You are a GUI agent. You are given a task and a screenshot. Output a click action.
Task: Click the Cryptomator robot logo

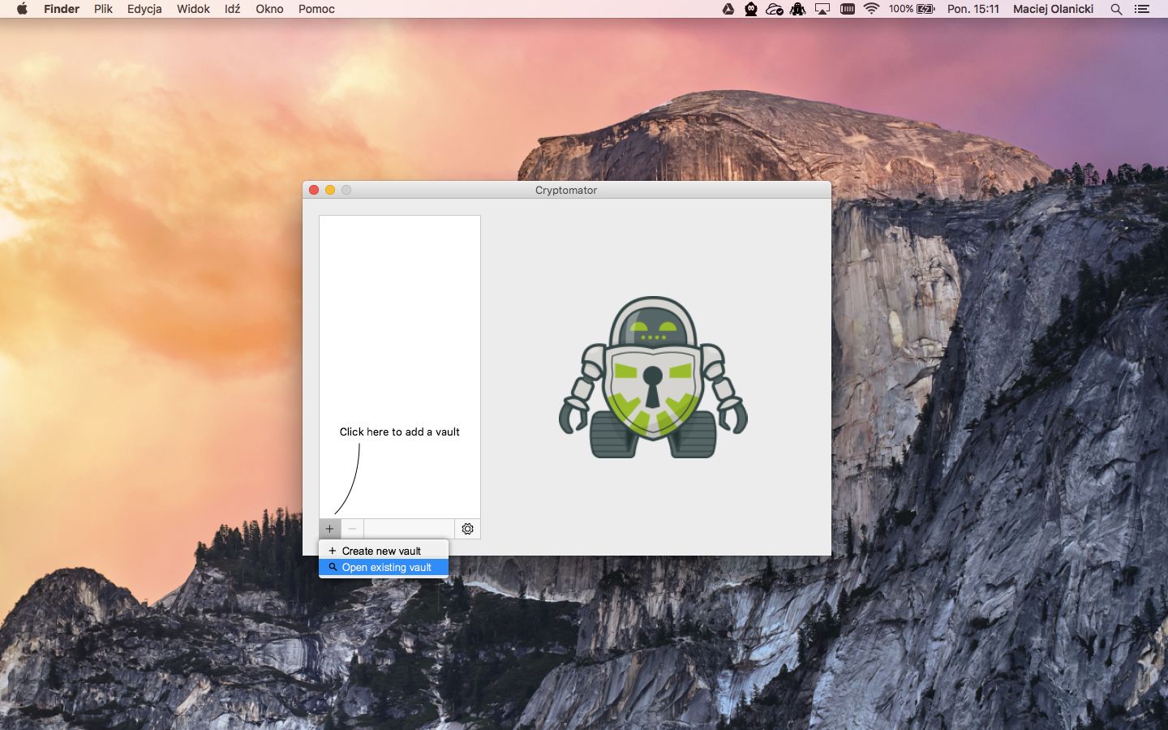coord(653,377)
